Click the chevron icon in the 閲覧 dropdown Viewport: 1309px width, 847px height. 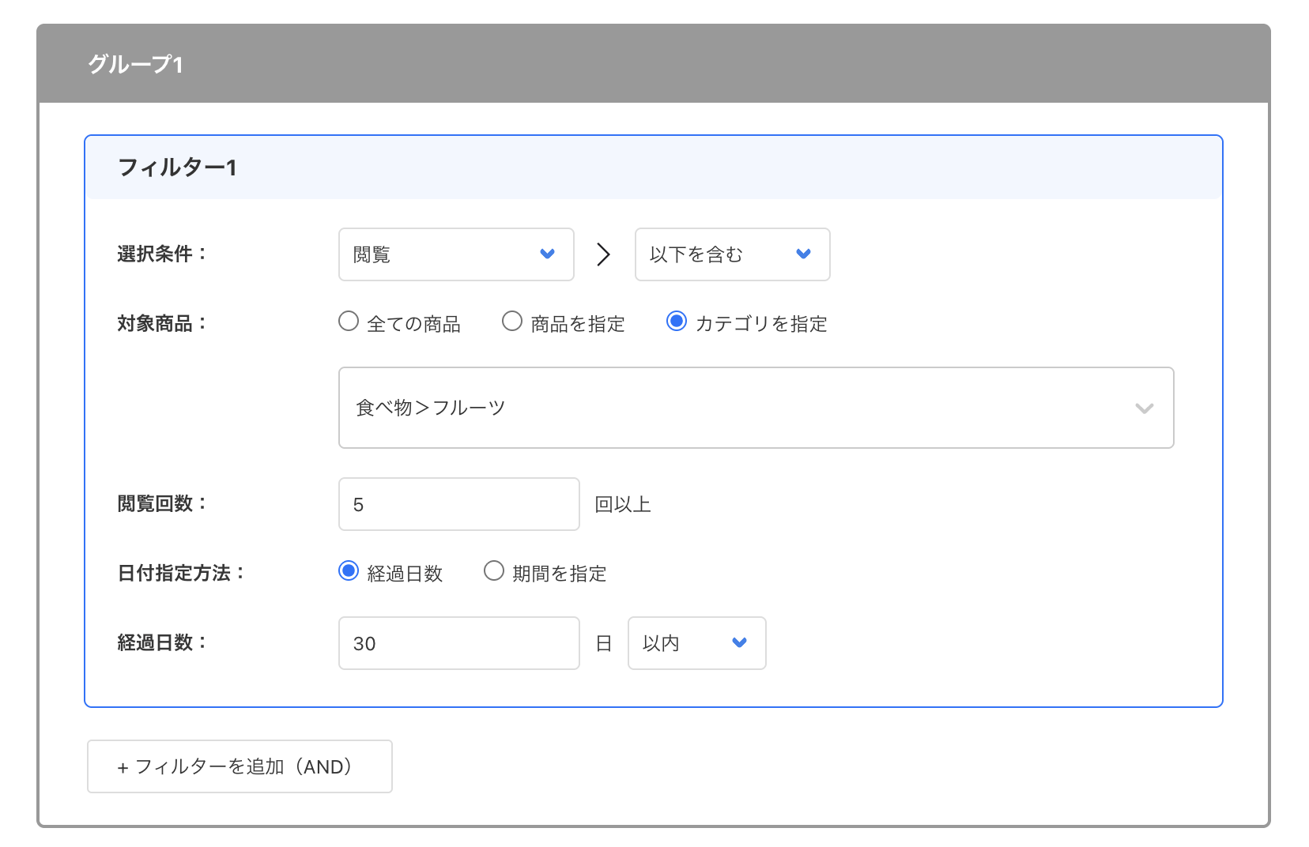(x=549, y=254)
